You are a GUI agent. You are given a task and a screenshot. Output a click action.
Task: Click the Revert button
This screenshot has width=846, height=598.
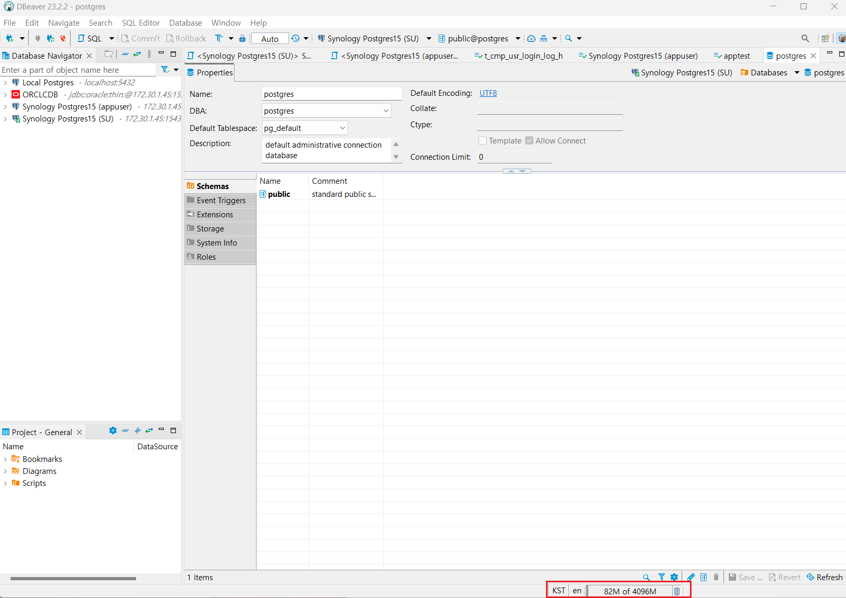coord(784,577)
